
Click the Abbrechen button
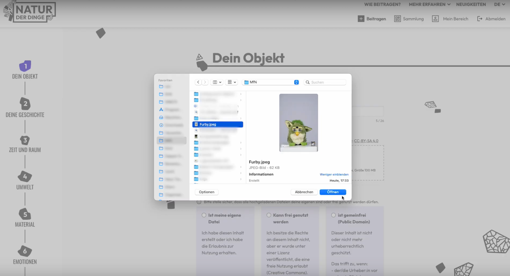(x=304, y=192)
